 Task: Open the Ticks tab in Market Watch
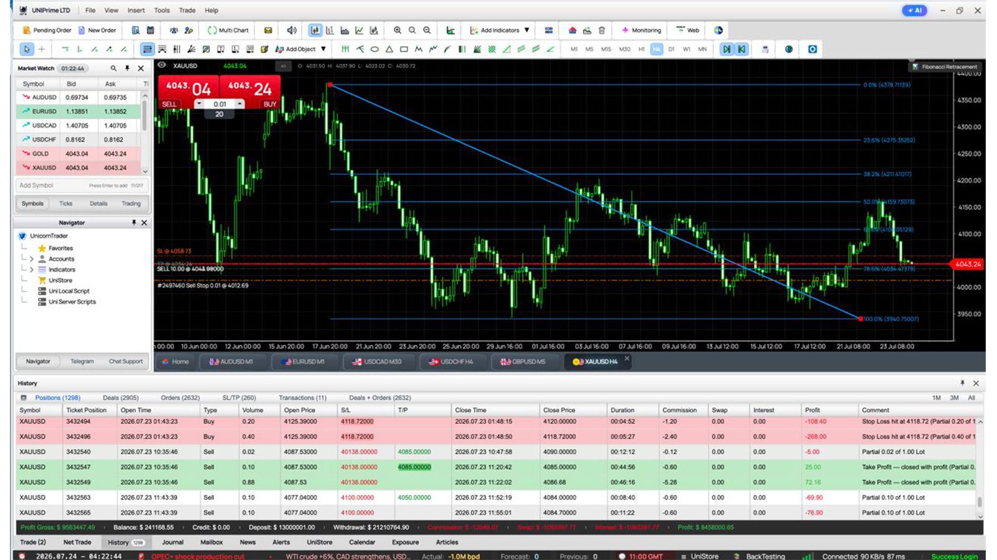pyautogui.click(x=65, y=203)
